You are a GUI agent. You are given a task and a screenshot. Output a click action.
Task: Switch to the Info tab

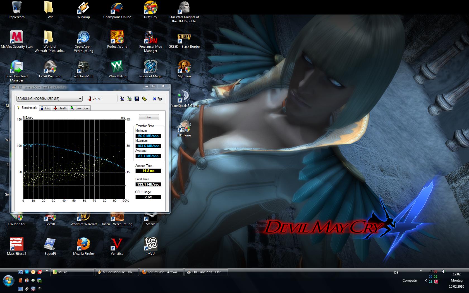45,108
